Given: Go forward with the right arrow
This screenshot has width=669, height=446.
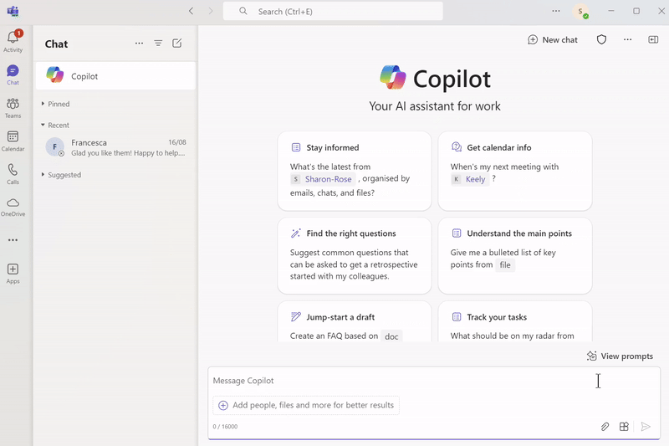Looking at the screenshot, I should 211,11.
